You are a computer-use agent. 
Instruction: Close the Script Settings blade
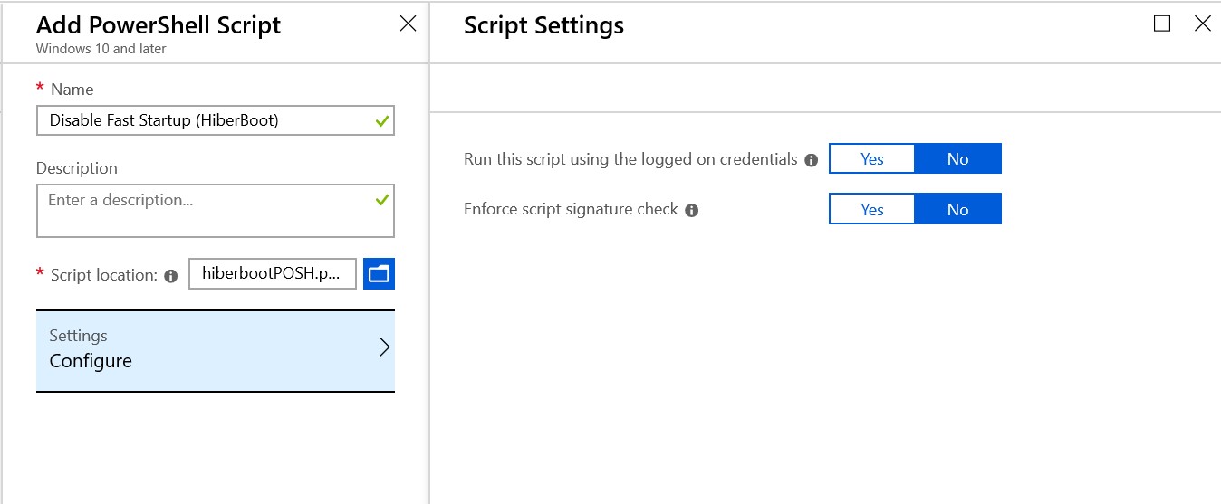1202,24
